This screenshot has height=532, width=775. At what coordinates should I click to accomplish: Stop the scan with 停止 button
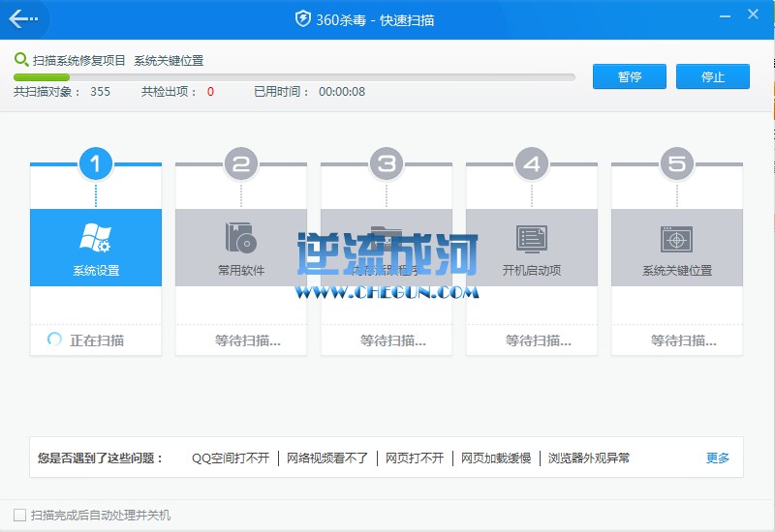(712, 76)
